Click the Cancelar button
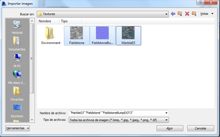The height and width of the screenshot is (137, 220). tap(201, 128)
